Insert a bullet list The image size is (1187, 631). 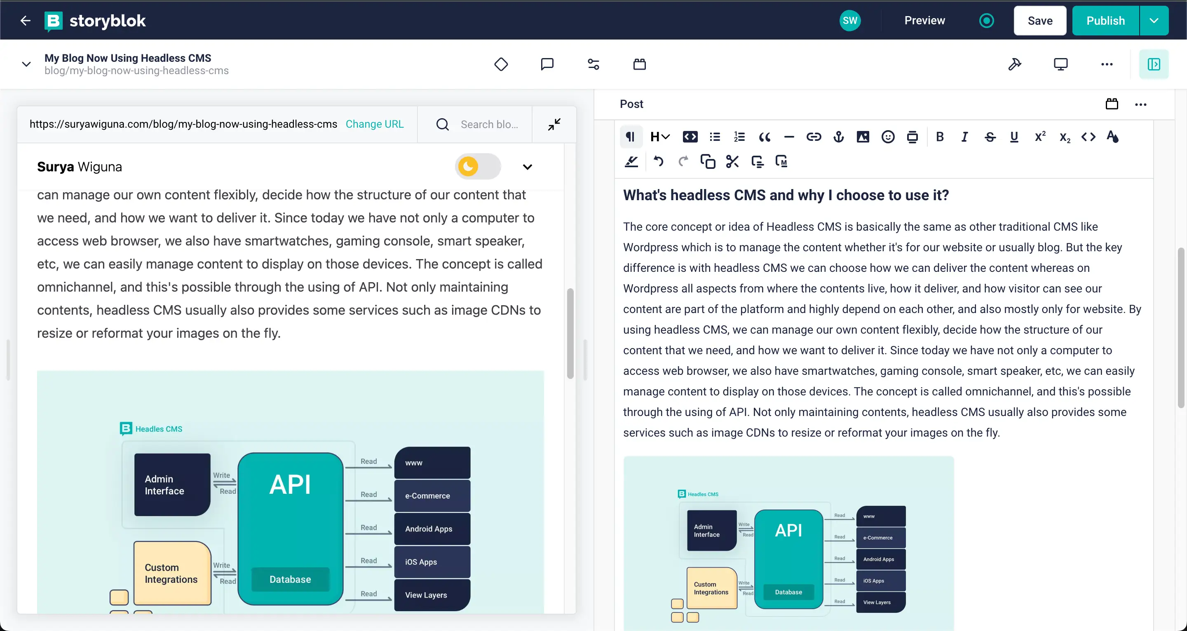point(715,137)
